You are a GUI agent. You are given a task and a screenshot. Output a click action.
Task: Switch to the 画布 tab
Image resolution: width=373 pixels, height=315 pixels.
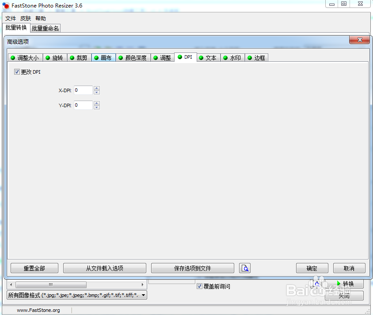pyautogui.click(x=103, y=58)
